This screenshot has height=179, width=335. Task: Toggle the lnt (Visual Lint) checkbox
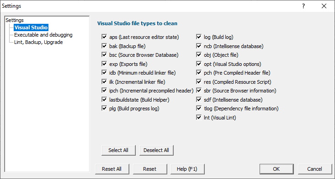(199, 118)
